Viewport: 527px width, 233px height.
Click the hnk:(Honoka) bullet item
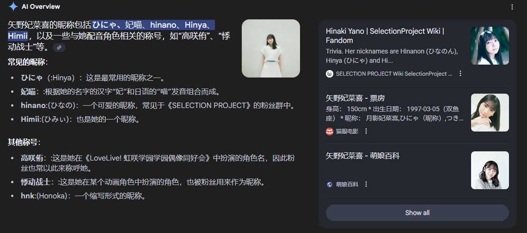[x=84, y=196]
